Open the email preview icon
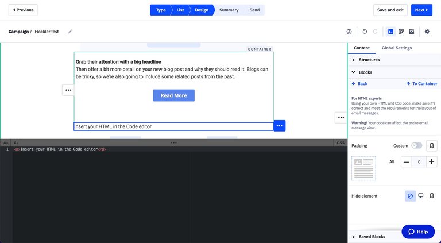 (401, 32)
